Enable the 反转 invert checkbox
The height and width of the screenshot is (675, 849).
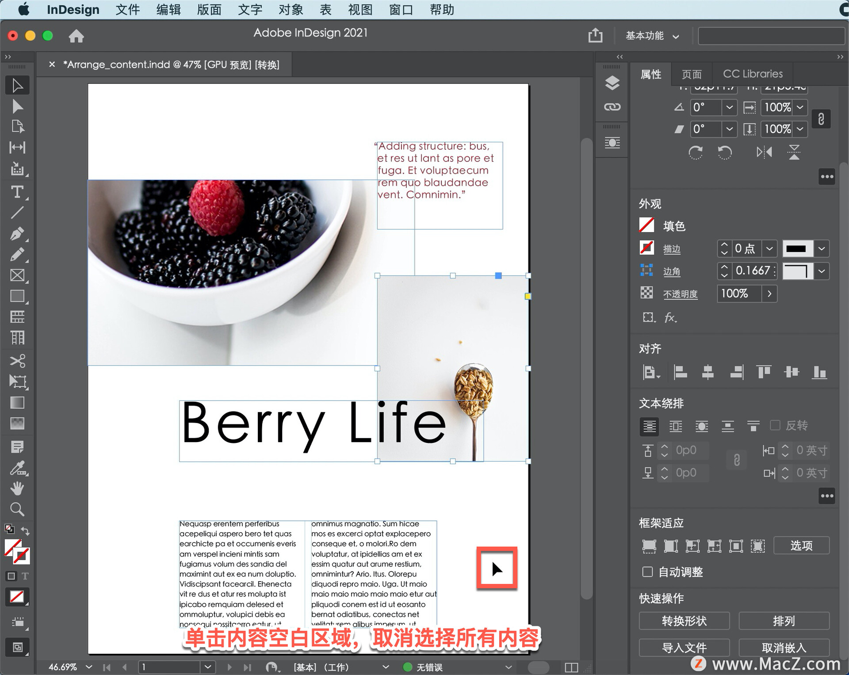click(775, 425)
